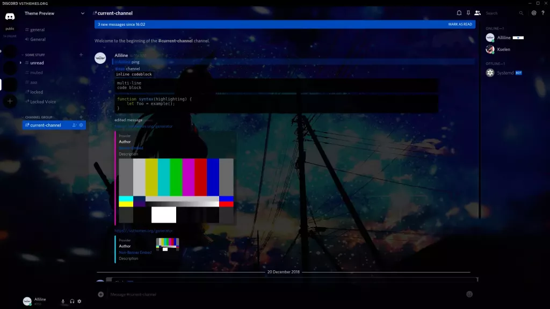This screenshot has height=309, width=550.
Task: Open the inbox notification bell icon
Action: point(459,13)
